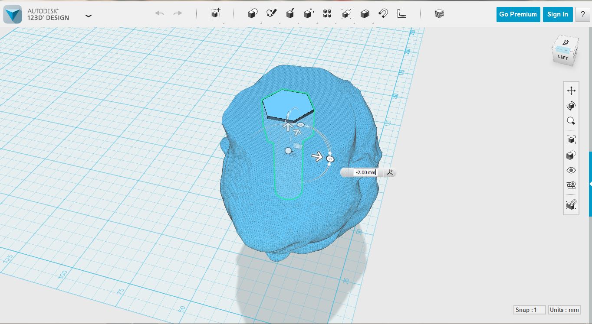The height and width of the screenshot is (324, 592).
Task: Select the hexagon top face of bolt
Action: click(x=287, y=105)
